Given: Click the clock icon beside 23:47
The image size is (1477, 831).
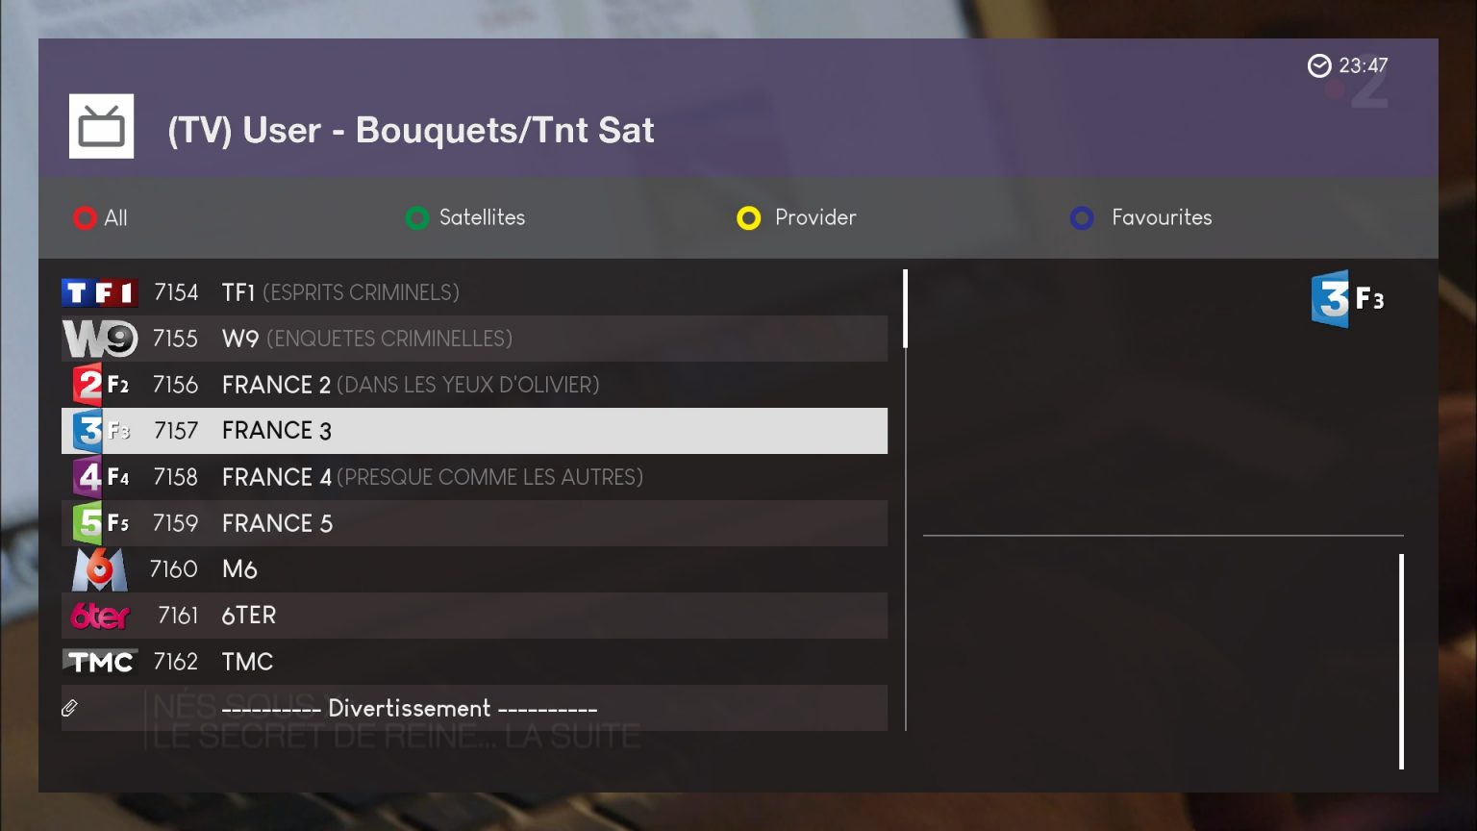Looking at the screenshot, I should (x=1319, y=65).
